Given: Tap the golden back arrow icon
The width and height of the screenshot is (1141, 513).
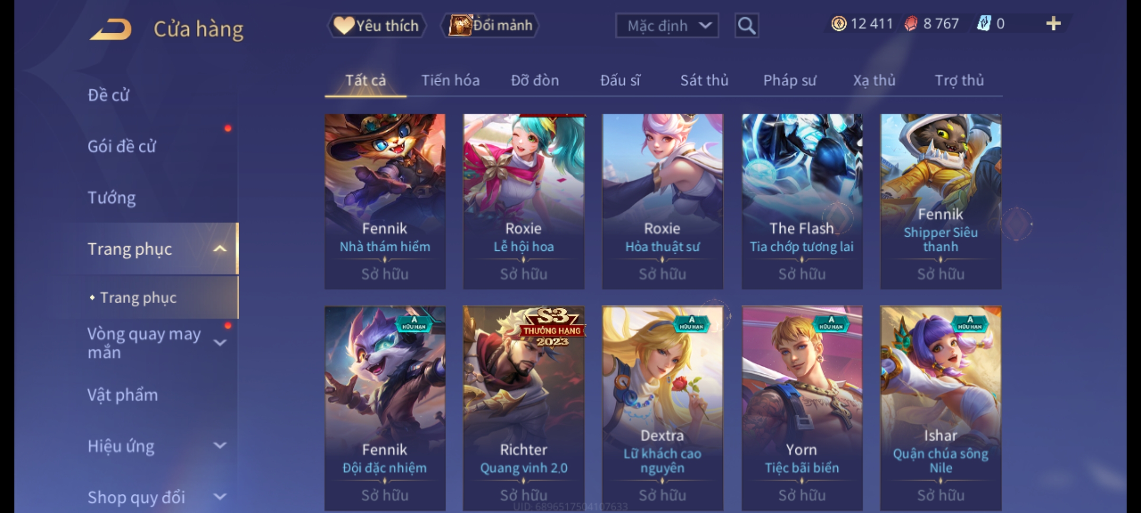Looking at the screenshot, I should coord(110,29).
